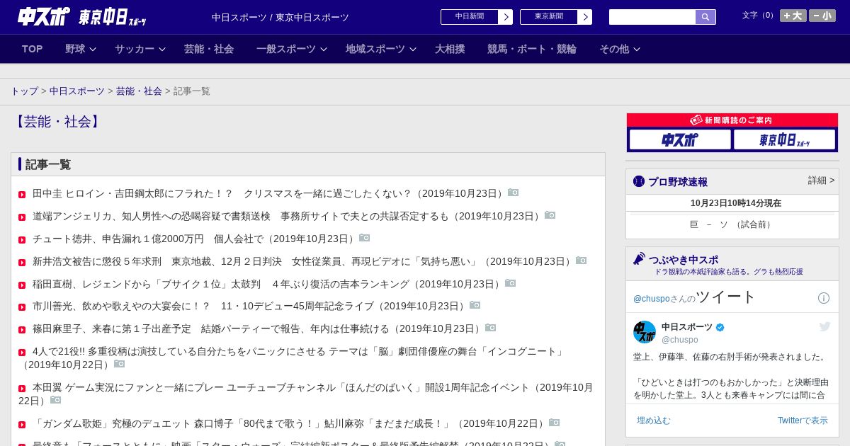
Task: Click Twitterで表示 link
Action: pyautogui.click(x=803, y=421)
